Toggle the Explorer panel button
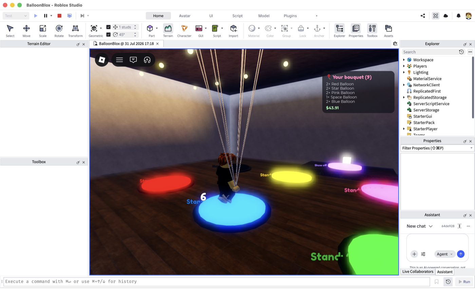This screenshot has width=475, height=298. 339,31
